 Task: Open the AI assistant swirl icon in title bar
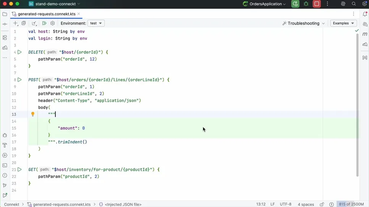[x=343, y=4]
